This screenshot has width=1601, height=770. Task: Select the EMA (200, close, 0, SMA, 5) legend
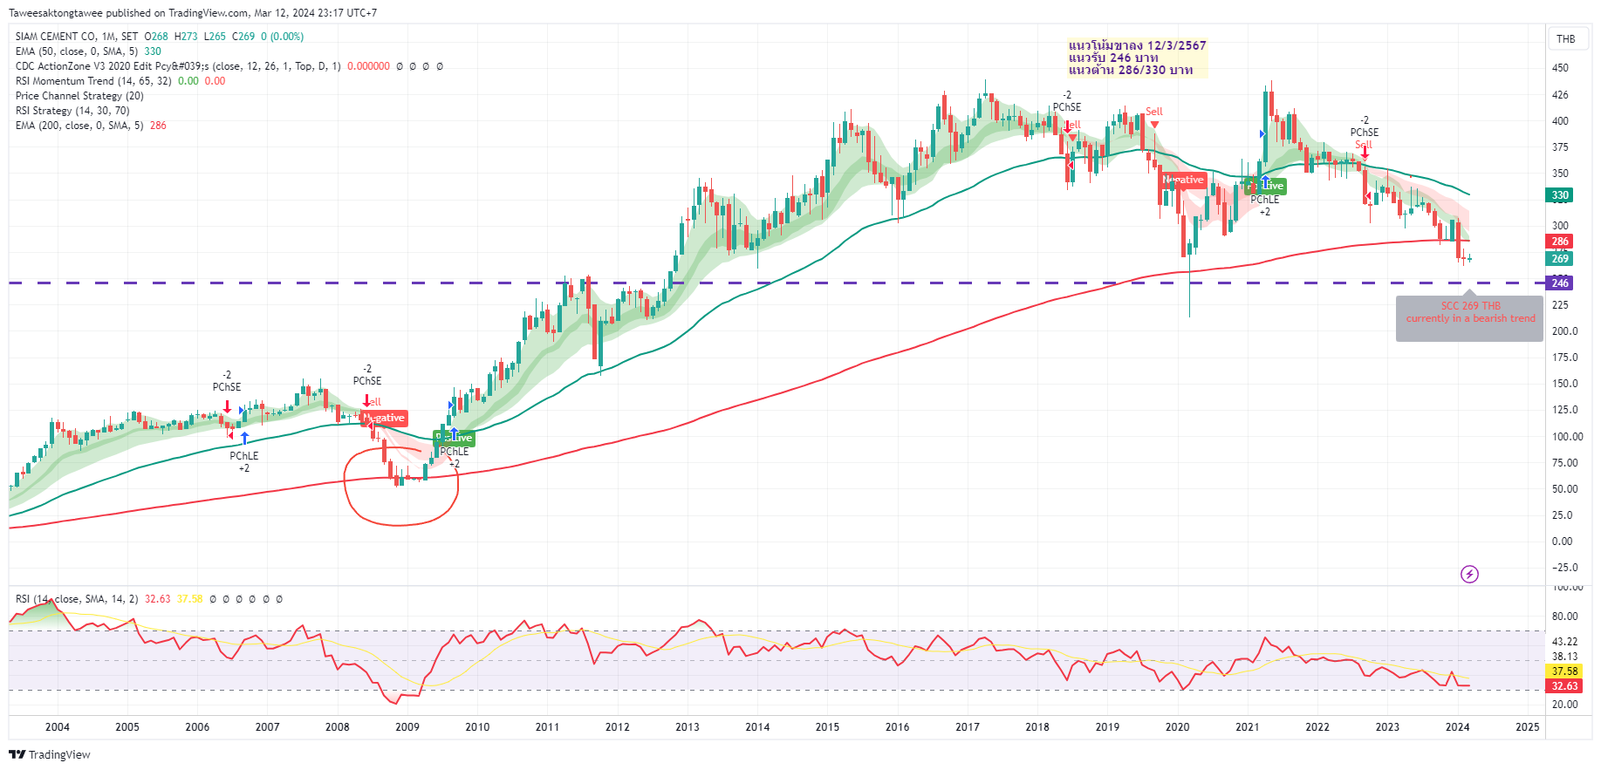pos(79,126)
